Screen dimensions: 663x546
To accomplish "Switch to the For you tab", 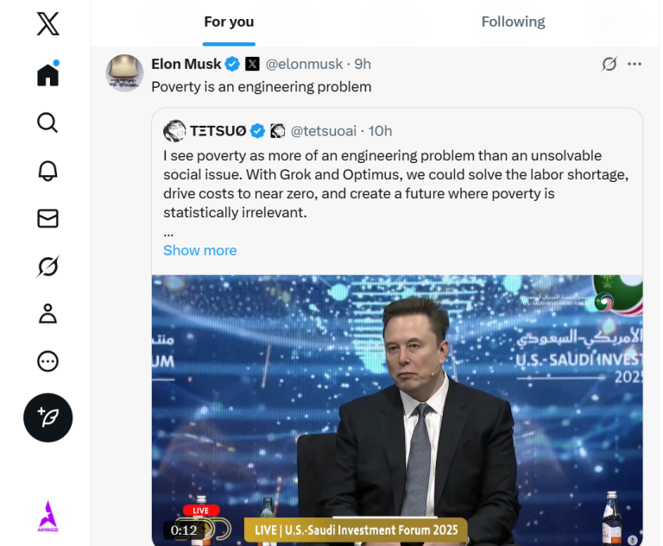I will click(229, 22).
